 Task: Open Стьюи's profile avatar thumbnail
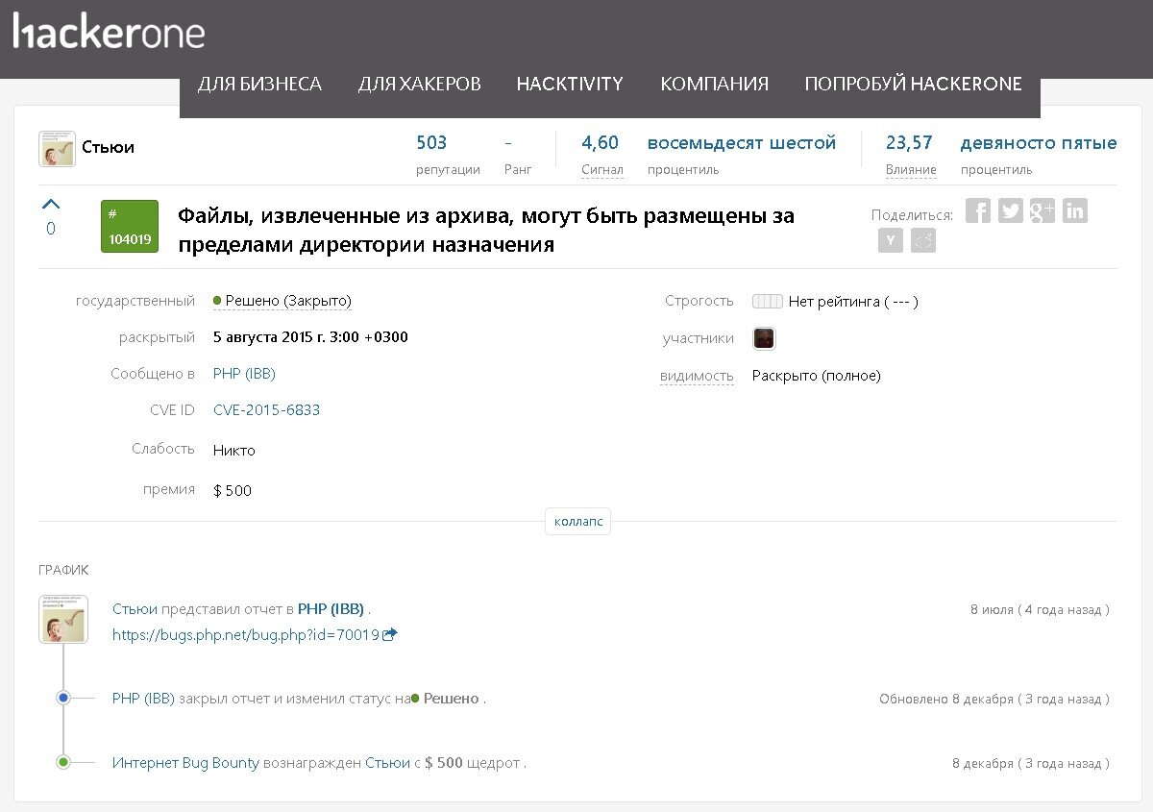point(57,149)
